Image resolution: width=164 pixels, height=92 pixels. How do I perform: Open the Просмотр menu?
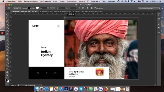pos(95,1)
